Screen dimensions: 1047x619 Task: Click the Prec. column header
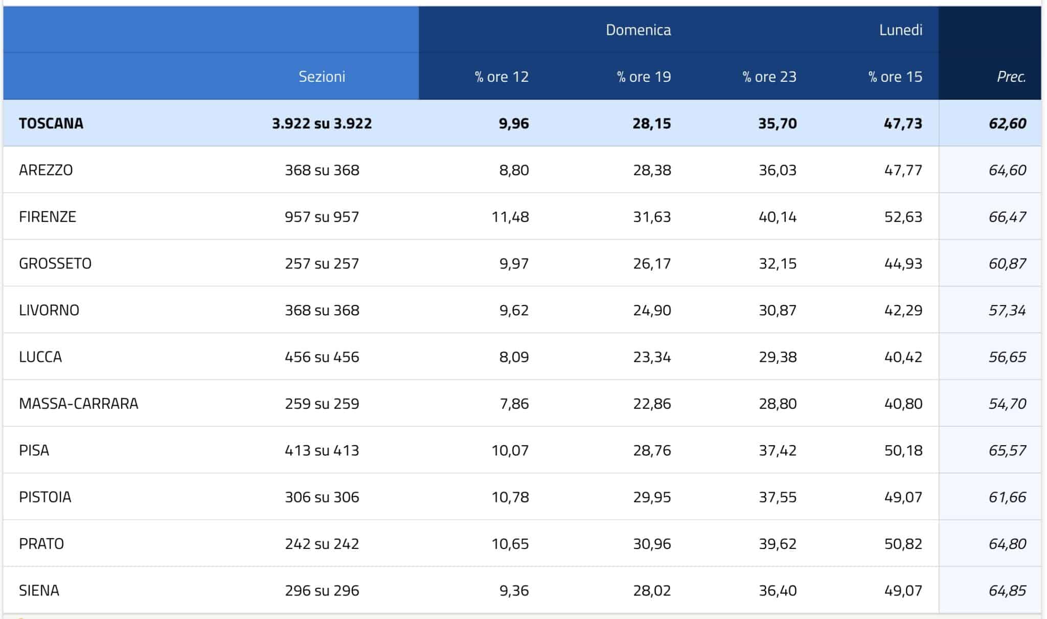(x=1011, y=77)
